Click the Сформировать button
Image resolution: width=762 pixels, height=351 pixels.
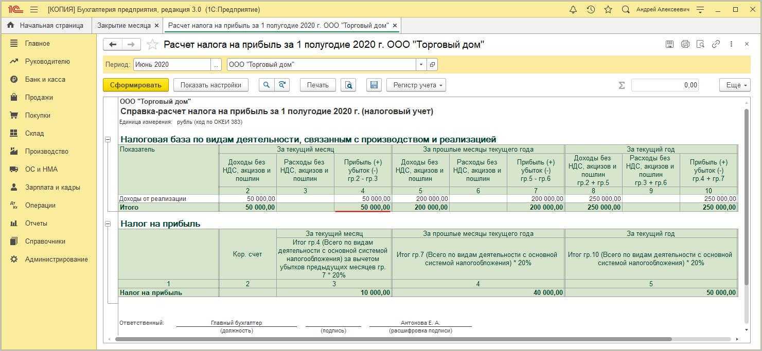pos(136,85)
